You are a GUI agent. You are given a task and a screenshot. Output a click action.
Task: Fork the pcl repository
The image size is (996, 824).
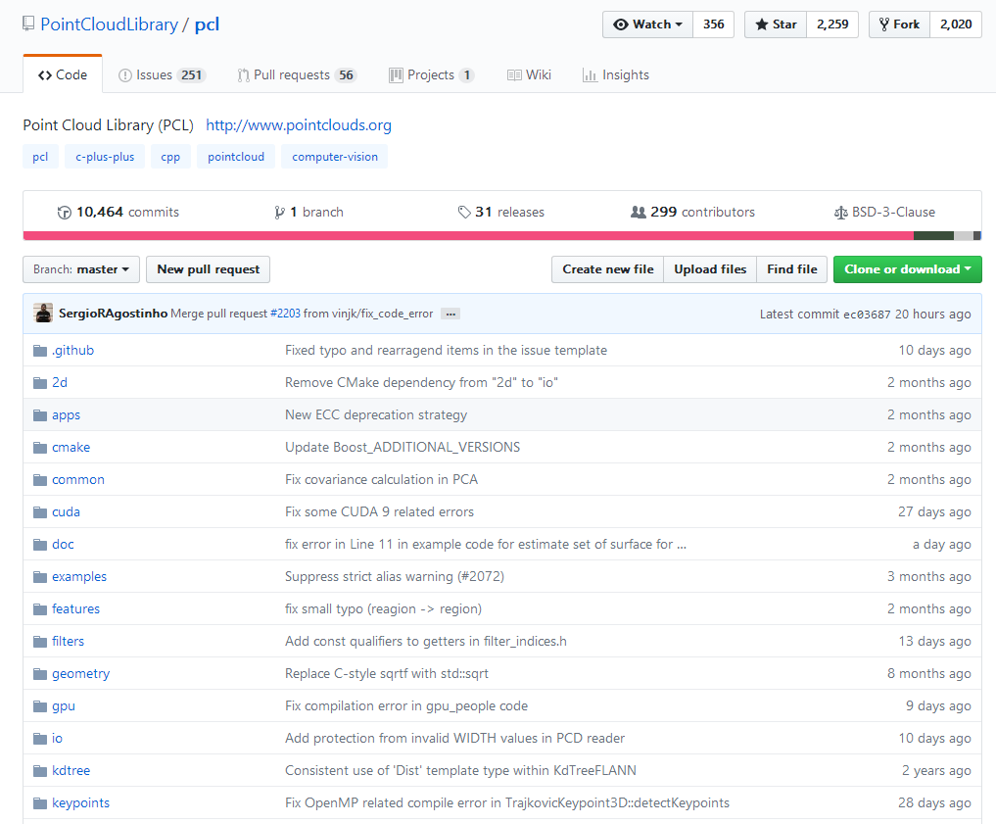pos(899,24)
